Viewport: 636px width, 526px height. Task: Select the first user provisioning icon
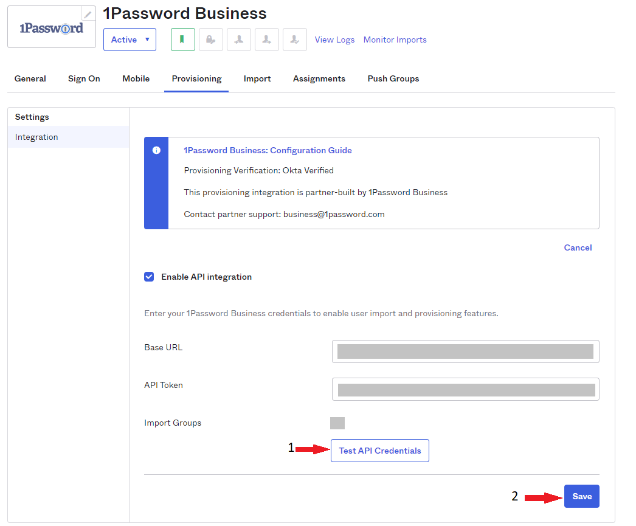coord(238,39)
